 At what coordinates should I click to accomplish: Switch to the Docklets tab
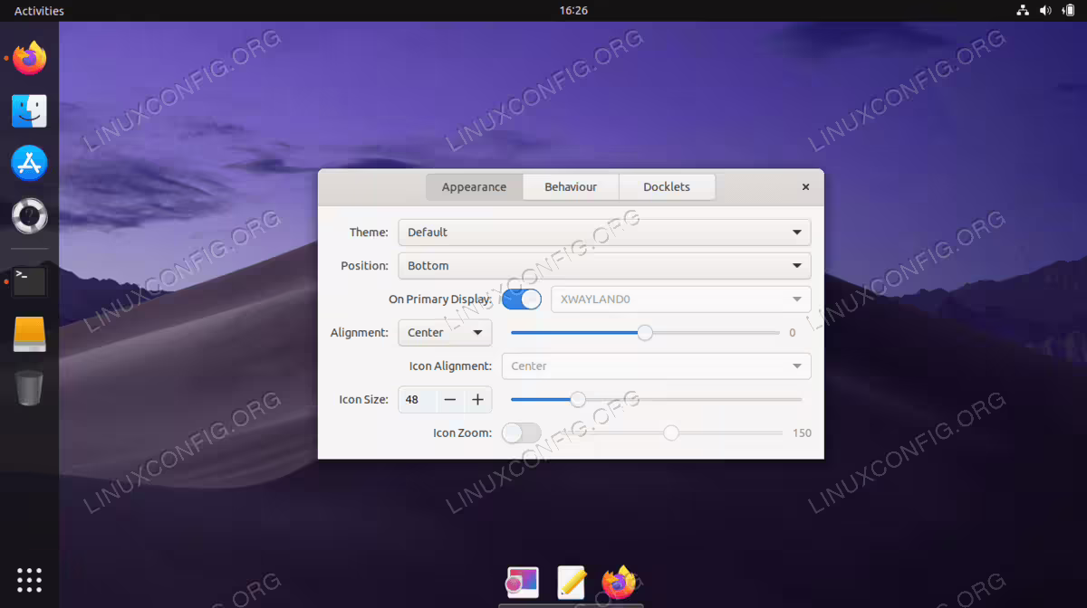tap(667, 186)
